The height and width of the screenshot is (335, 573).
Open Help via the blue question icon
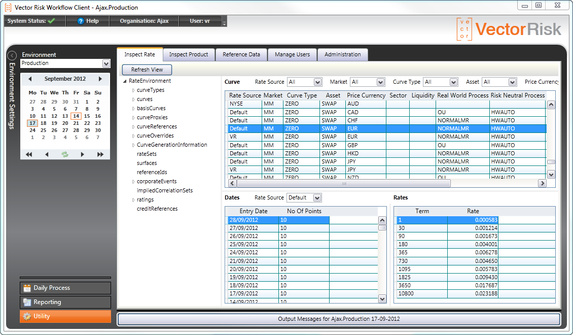coord(81,21)
